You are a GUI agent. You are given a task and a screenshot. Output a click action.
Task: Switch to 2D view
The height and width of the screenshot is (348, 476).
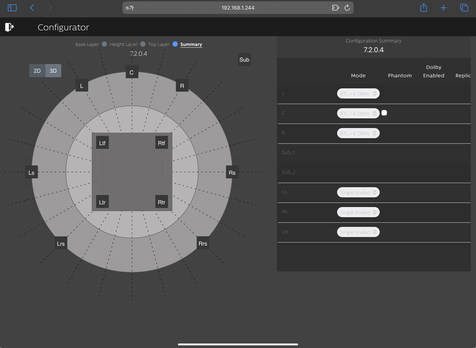click(37, 71)
